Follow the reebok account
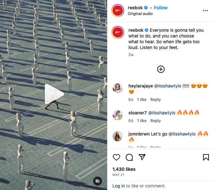 click(x=161, y=8)
